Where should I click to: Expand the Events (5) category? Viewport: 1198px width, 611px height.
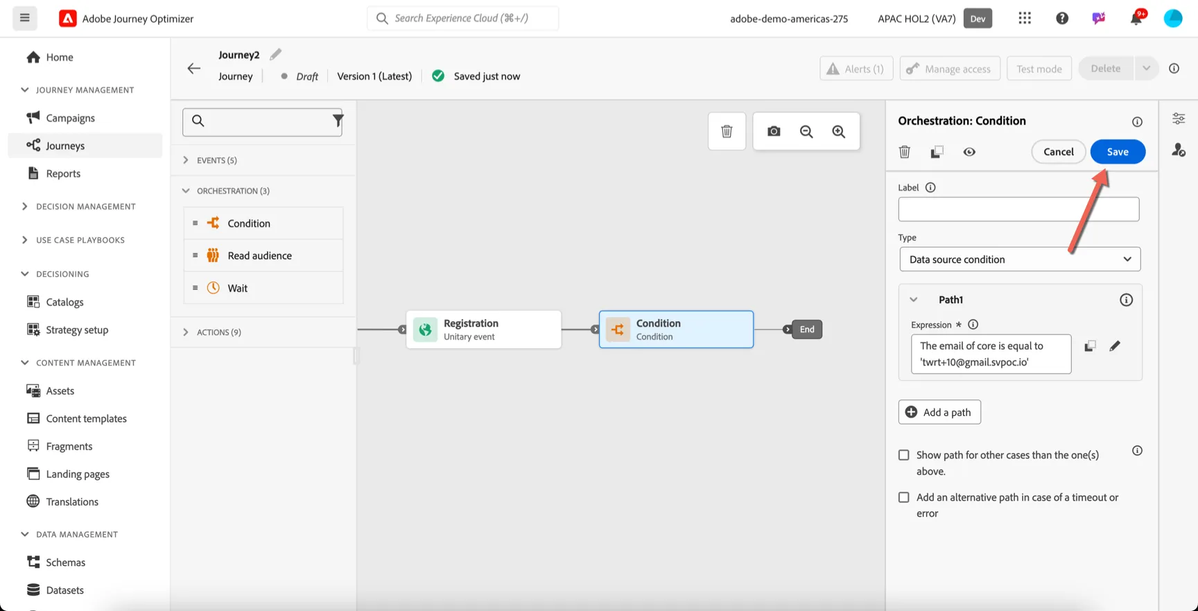pos(185,160)
